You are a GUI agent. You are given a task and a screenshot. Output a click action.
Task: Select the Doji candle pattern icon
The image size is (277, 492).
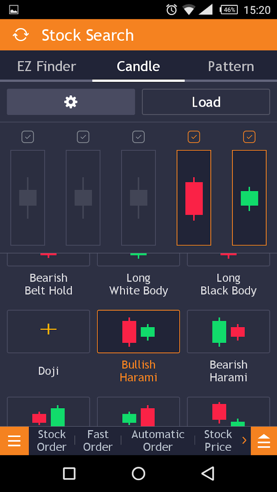coord(49,331)
